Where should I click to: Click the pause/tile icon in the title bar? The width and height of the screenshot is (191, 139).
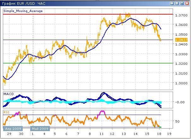tap(172, 3)
